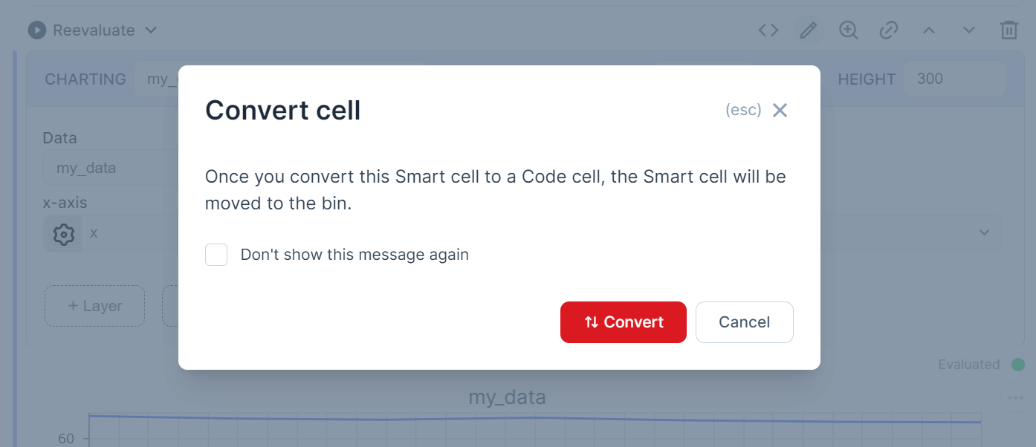Image resolution: width=1036 pixels, height=447 pixels.
Task: Expand the x-axis dropdown chevron
Action: [x=984, y=233]
